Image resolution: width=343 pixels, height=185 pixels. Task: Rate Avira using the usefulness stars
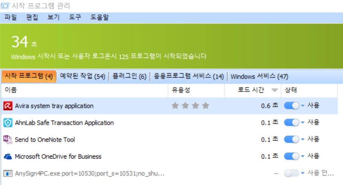(190, 106)
